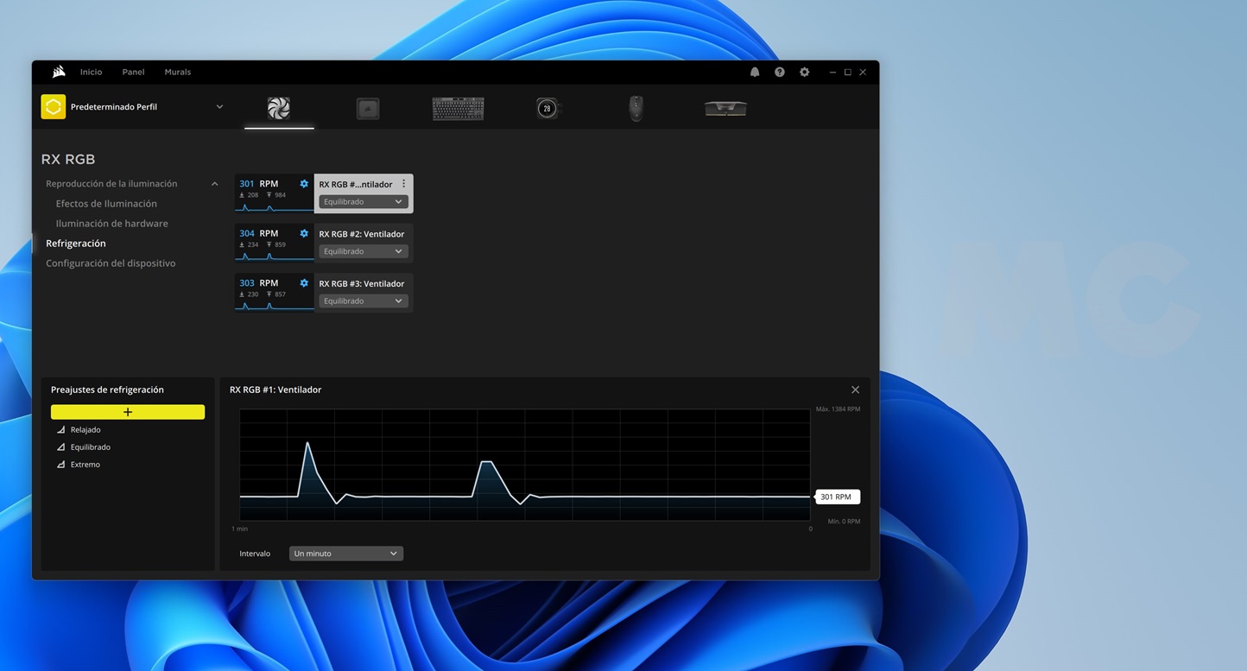Open Equilibrado dropdown for RX RGB #3
This screenshot has height=671, width=1247.
pyautogui.click(x=363, y=301)
